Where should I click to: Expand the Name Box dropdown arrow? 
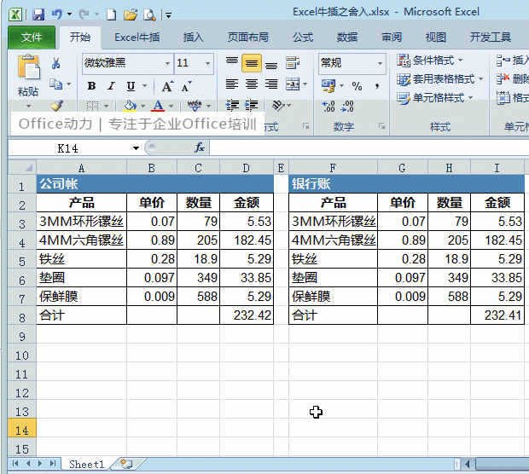pyautogui.click(x=136, y=148)
